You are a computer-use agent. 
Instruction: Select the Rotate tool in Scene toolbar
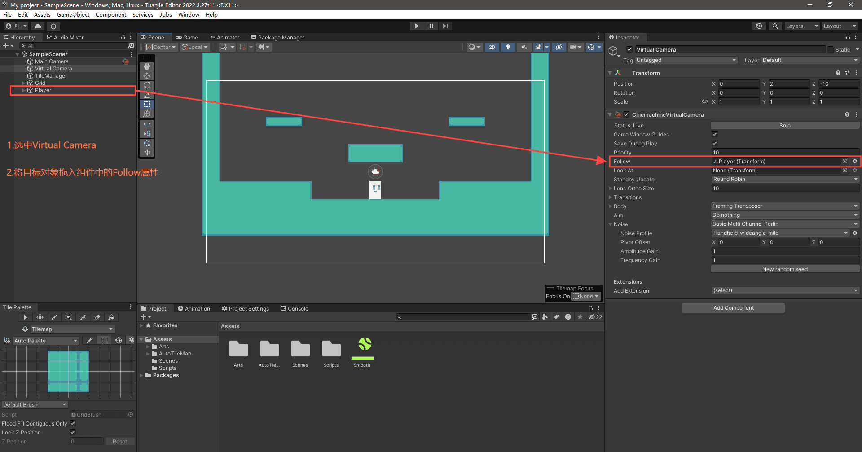tap(147, 85)
